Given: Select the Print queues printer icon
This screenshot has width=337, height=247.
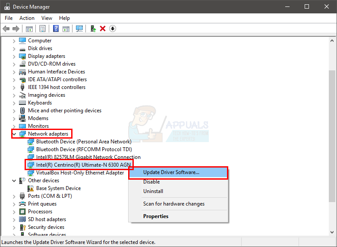Looking at the screenshot, I should click(22, 204).
